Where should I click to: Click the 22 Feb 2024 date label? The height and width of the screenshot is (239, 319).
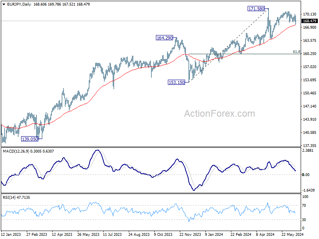coord(241,235)
